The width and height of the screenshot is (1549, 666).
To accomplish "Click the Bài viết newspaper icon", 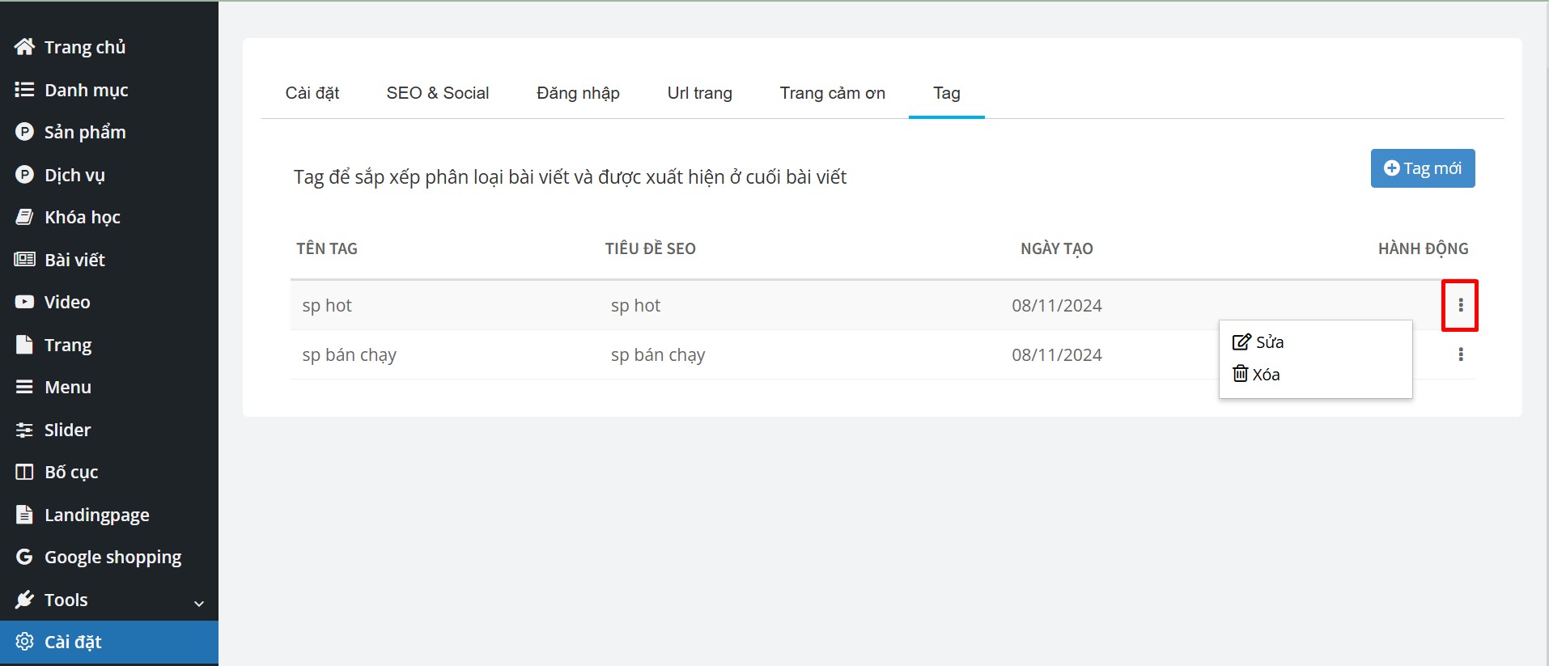I will [24, 260].
